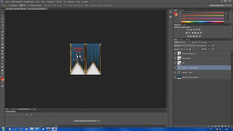
Task: Open the workspace switcher dropdown
Action: [x=220, y=5]
